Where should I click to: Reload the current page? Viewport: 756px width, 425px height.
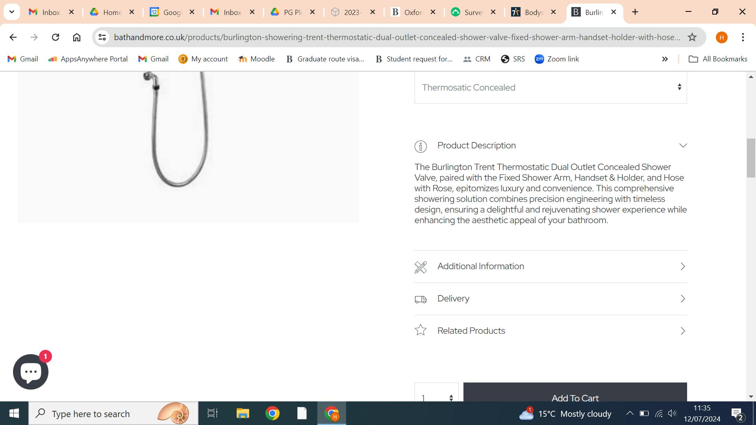click(56, 37)
